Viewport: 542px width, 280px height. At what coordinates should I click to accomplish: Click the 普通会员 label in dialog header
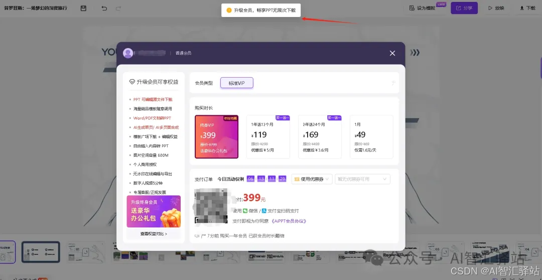click(x=183, y=53)
